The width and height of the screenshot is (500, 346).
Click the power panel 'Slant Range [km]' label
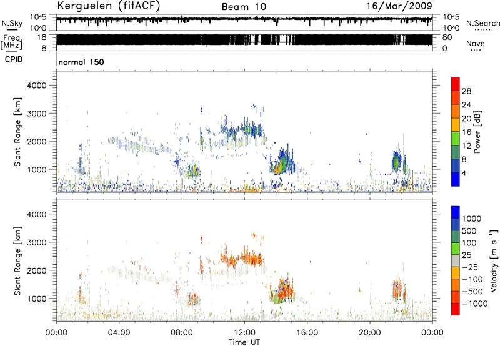pos(17,132)
